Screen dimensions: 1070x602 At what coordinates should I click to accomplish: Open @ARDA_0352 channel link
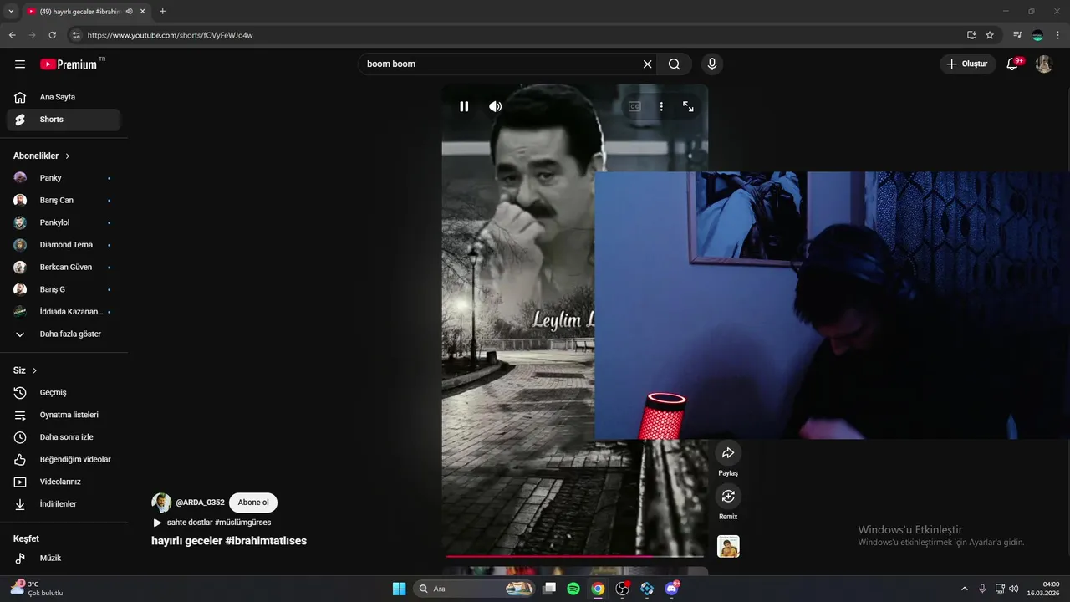[x=200, y=503]
